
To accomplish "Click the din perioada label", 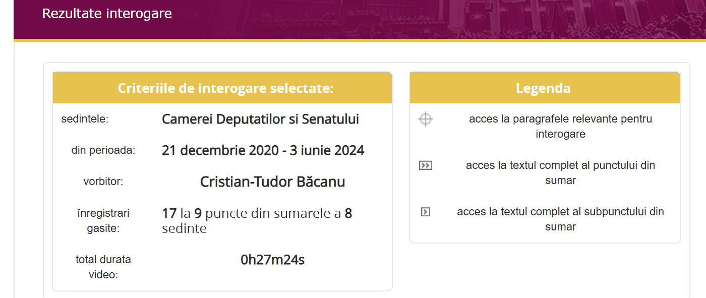I will click(103, 150).
